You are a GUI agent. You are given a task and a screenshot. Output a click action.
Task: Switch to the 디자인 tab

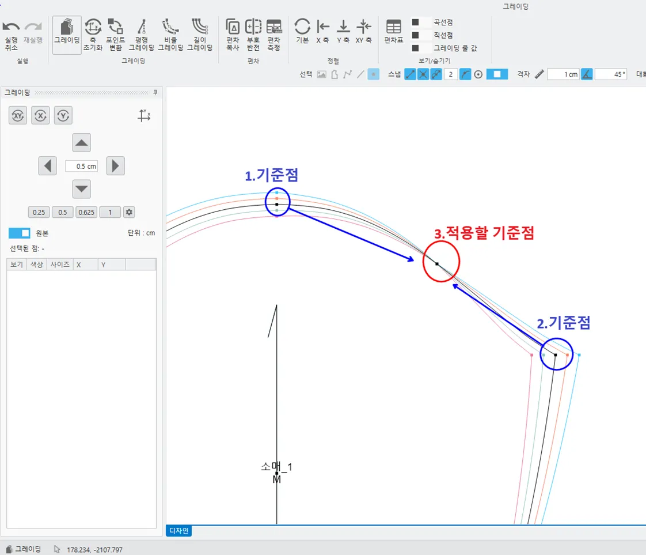pyautogui.click(x=178, y=531)
